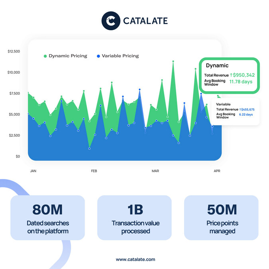Click the Catalate circular logo icon
This screenshot has height=269, width=269.
(x=111, y=21)
